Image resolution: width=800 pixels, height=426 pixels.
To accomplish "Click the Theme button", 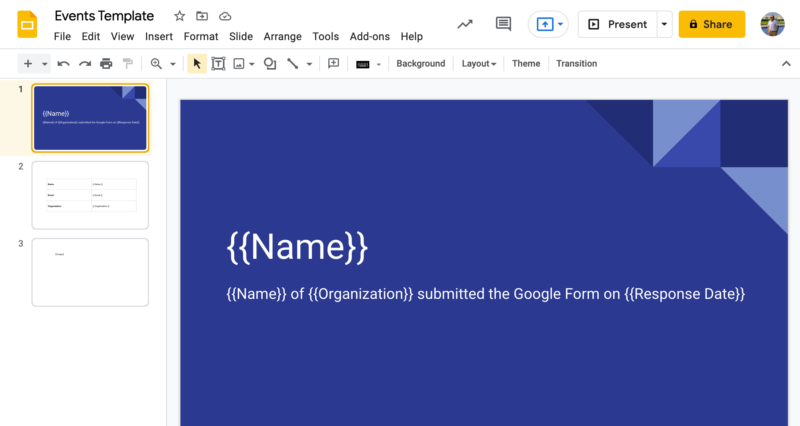I will [x=525, y=63].
